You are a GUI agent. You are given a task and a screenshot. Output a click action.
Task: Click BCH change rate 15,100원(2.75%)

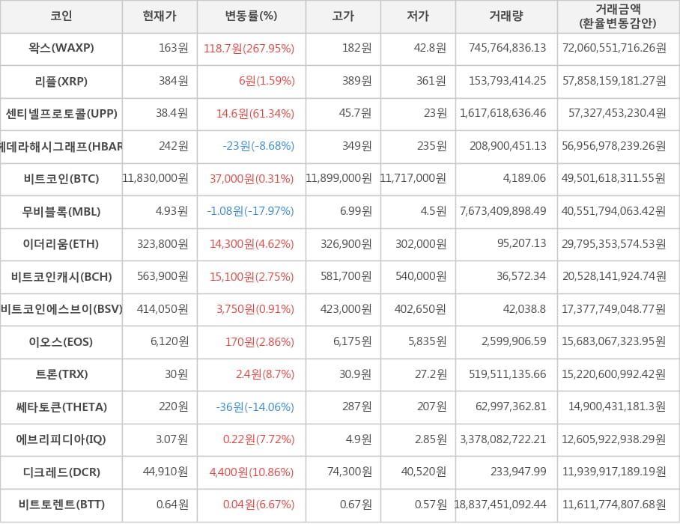coord(252,276)
